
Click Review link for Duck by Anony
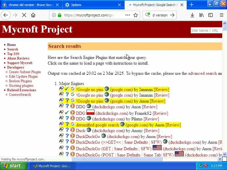pos(152,131)
